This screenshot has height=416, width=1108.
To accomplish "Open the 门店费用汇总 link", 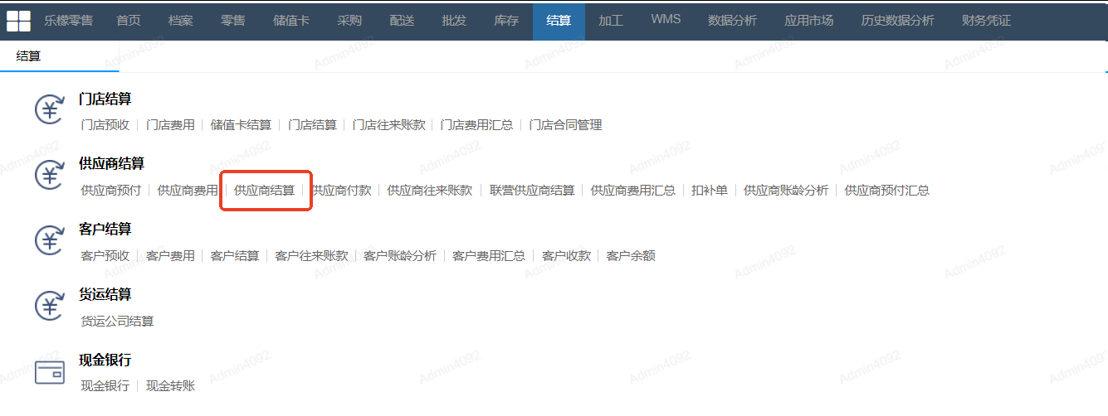I will 477,125.
